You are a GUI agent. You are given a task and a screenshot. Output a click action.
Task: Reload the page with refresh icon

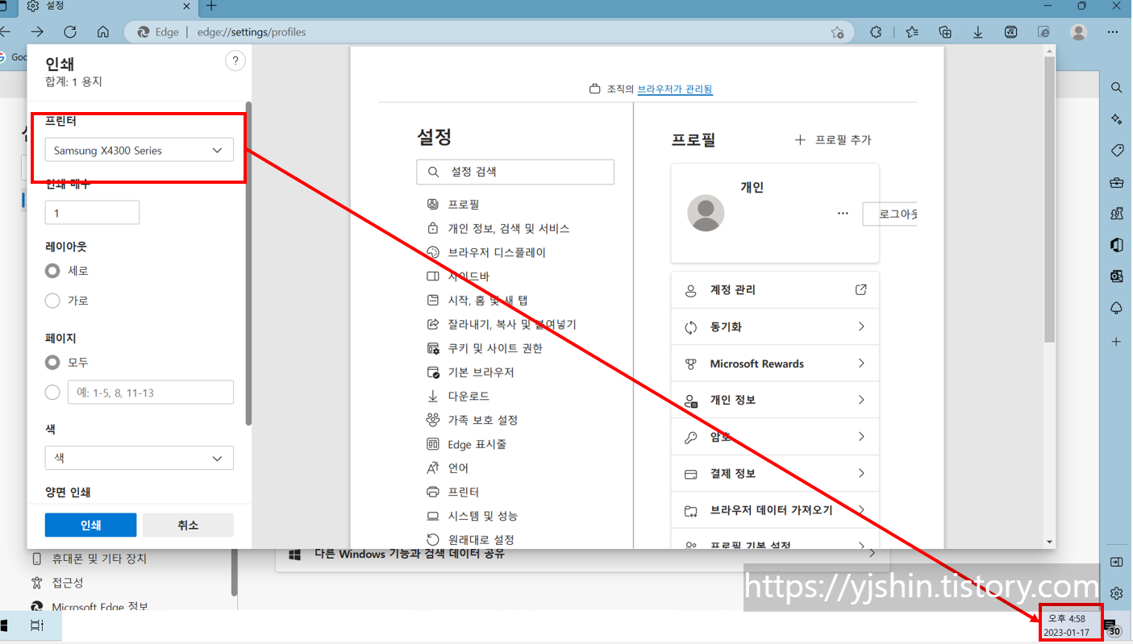[x=70, y=32]
